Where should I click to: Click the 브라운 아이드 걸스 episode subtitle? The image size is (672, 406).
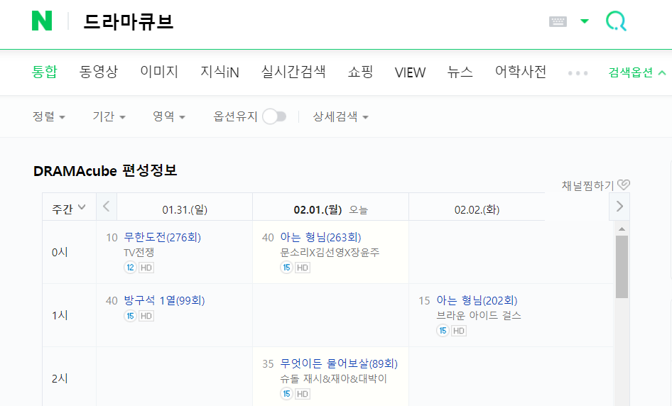point(479,316)
